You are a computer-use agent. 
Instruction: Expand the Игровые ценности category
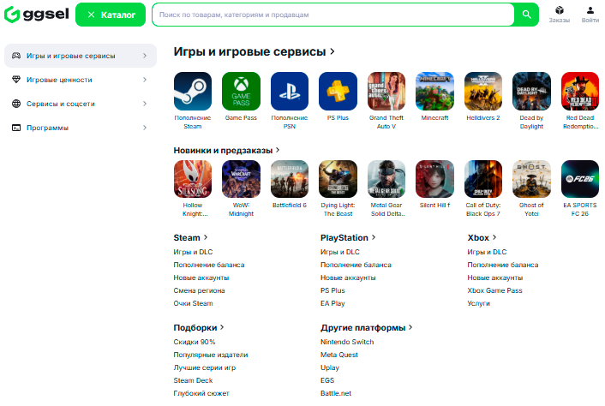(x=81, y=80)
